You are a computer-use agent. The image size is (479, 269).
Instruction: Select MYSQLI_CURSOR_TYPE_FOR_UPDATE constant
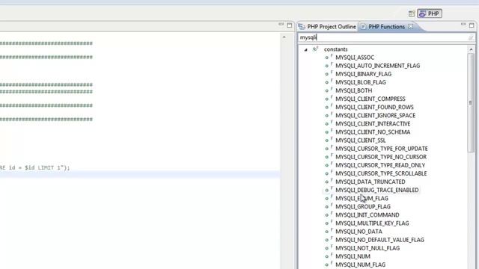(382, 149)
